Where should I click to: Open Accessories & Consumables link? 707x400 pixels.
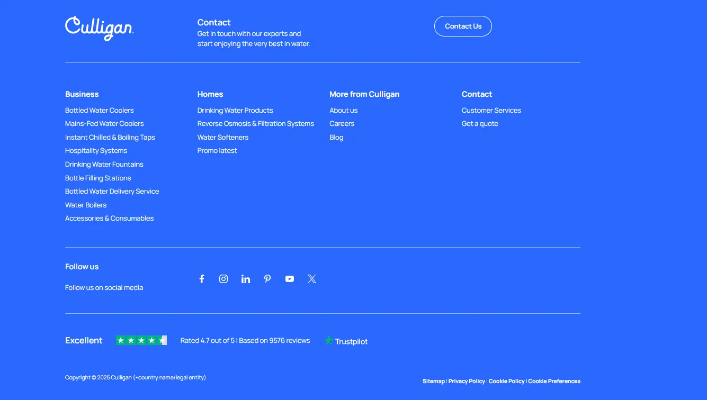coord(109,219)
